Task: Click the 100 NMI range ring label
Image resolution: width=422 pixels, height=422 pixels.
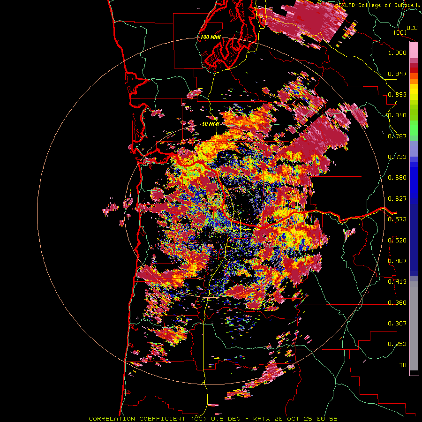Action: click(211, 37)
